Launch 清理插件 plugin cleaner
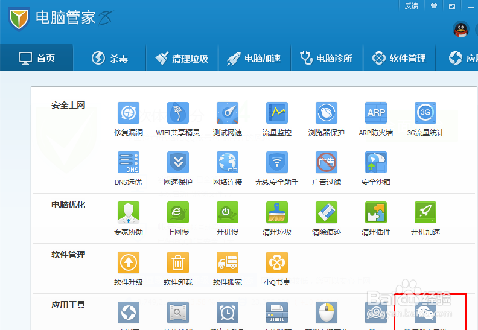 tap(376, 218)
